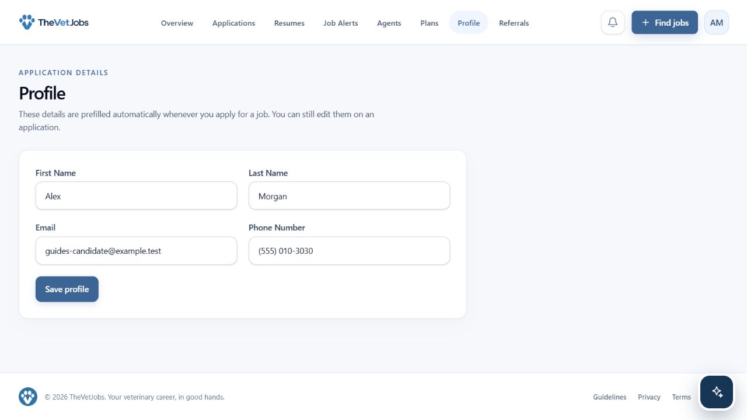Open the Privacy footer link
Screen dimensions: 747x420
click(649, 397)
